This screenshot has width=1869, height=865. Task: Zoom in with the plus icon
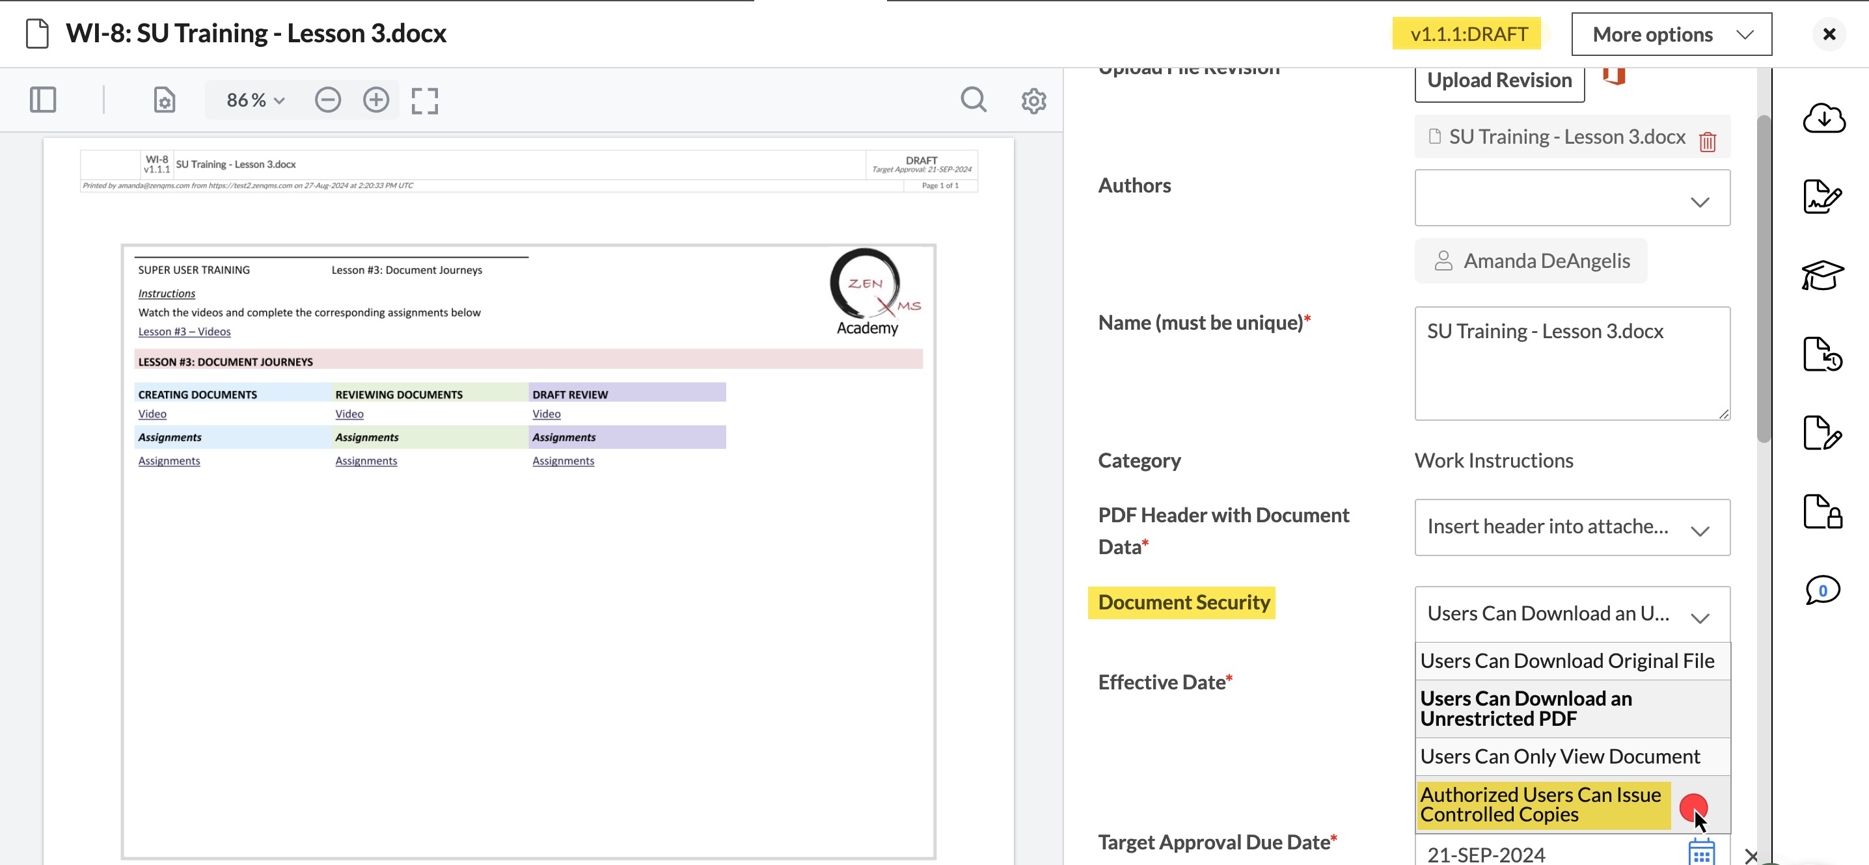pos(376,100)
